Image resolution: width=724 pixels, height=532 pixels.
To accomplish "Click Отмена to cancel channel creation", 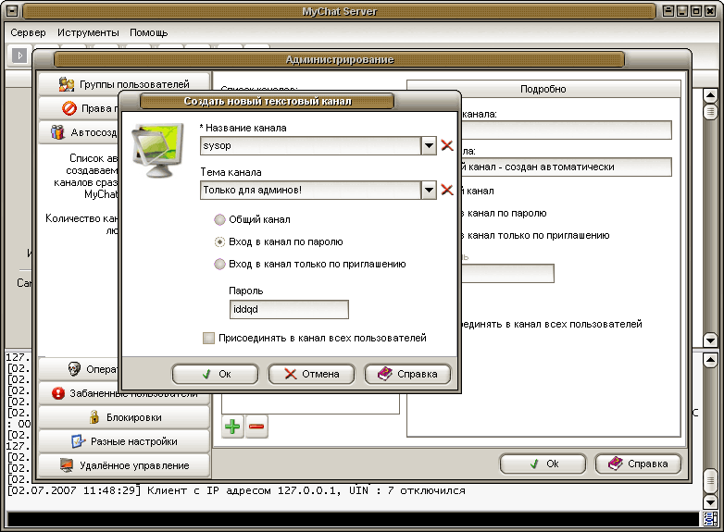I will pyautogui.click(x=312, y=374).
